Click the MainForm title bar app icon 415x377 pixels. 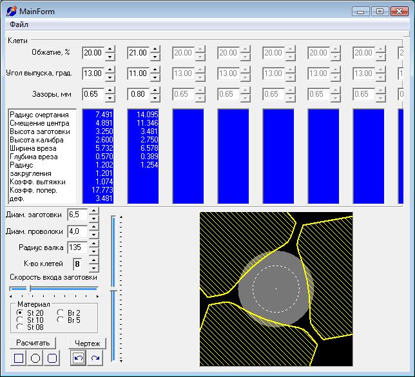pos(12,12)
